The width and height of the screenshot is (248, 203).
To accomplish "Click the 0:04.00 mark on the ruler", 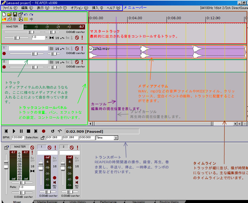I will coord(136,18).
